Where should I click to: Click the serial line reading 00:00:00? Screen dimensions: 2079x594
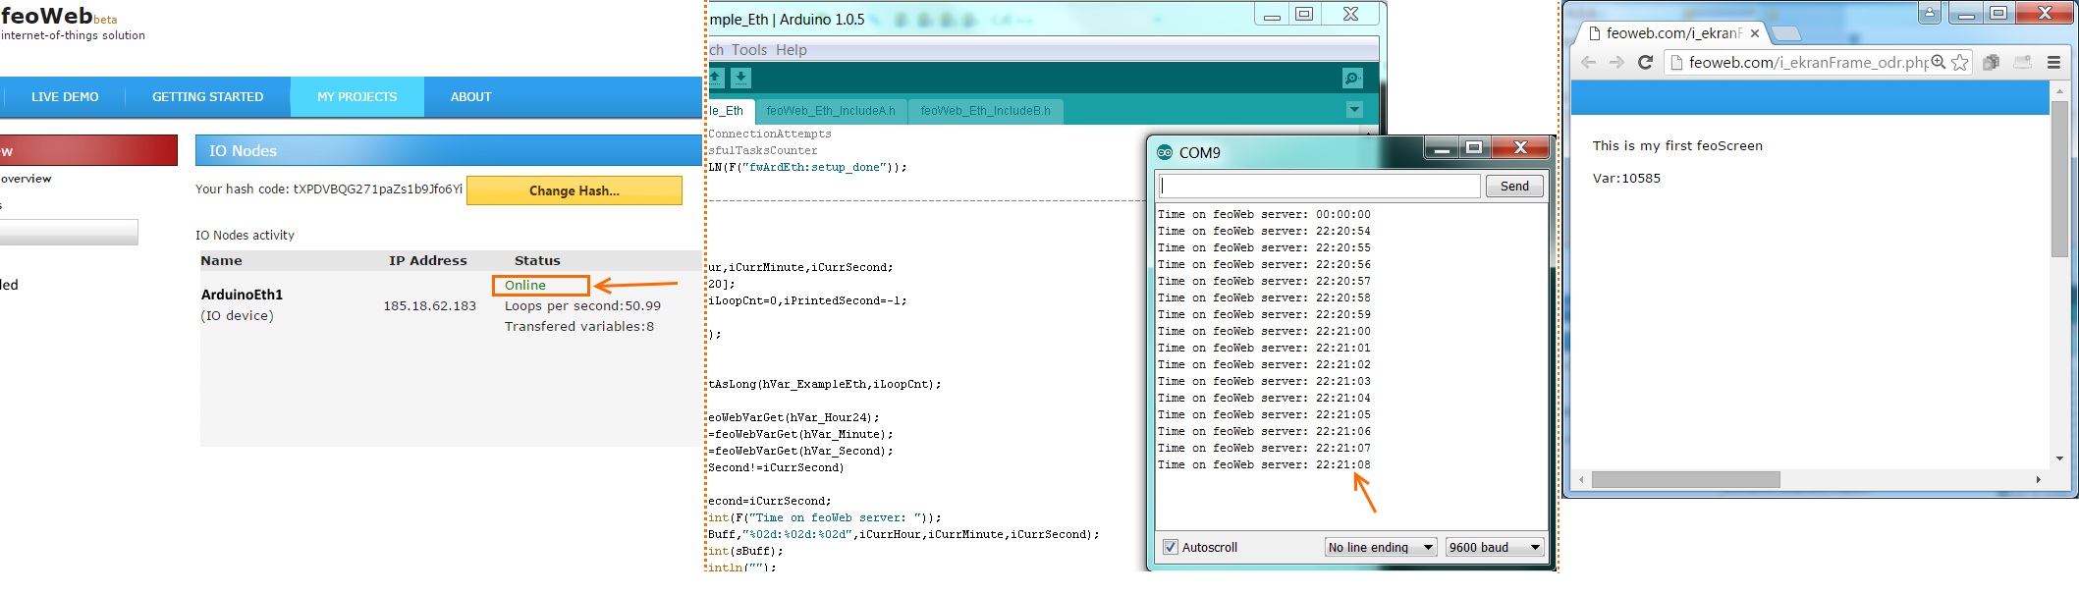pyautogui.click(x=1264, y=215)
